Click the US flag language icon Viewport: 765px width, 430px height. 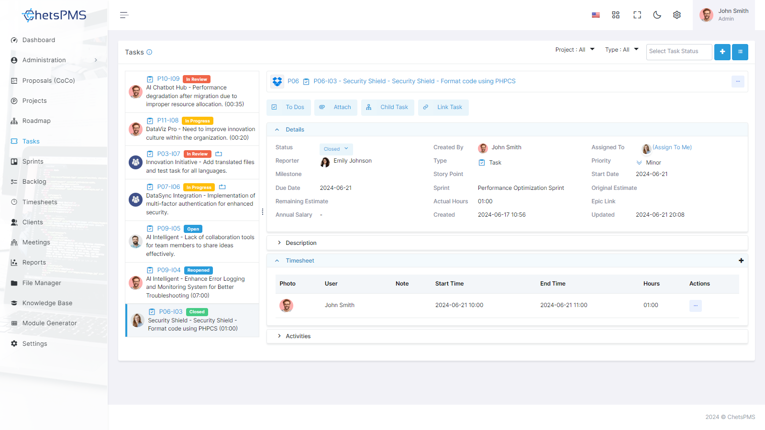pos(596,15)
